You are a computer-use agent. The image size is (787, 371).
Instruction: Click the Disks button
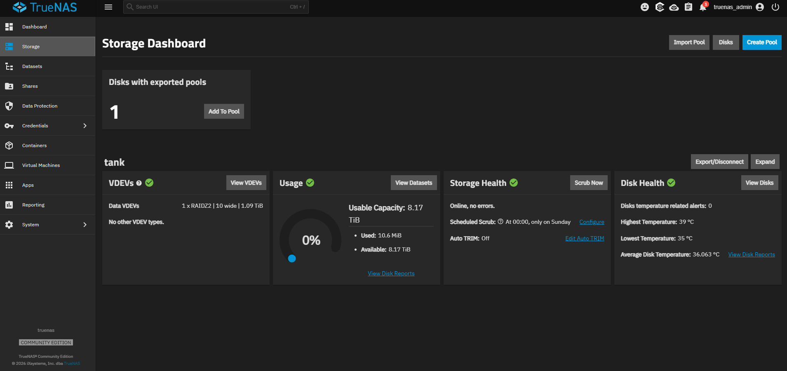point(726,42)
